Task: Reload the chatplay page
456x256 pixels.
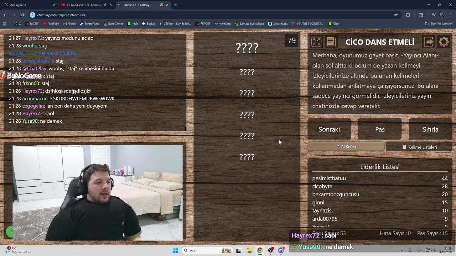Action: click(x=22, y=15)
